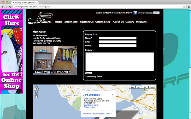
Task: Open the Stockists menu item
Action: click(x=141, y=22)
